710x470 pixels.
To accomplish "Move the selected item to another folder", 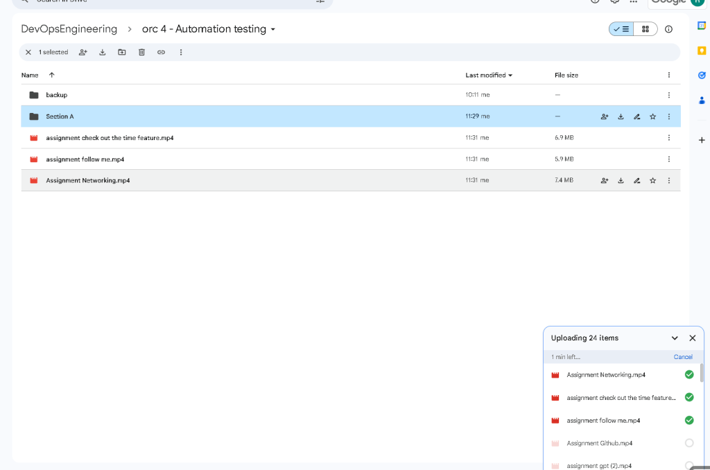I will [x=122, y=53].
